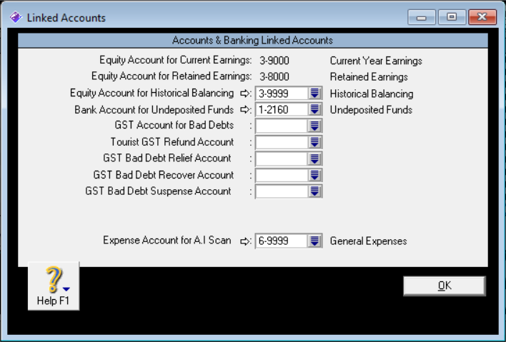The width and height of the screenshot is (506, 342).
Task: Click the GST Bad Debt Suspense Account field
Action: pos(282,191)
